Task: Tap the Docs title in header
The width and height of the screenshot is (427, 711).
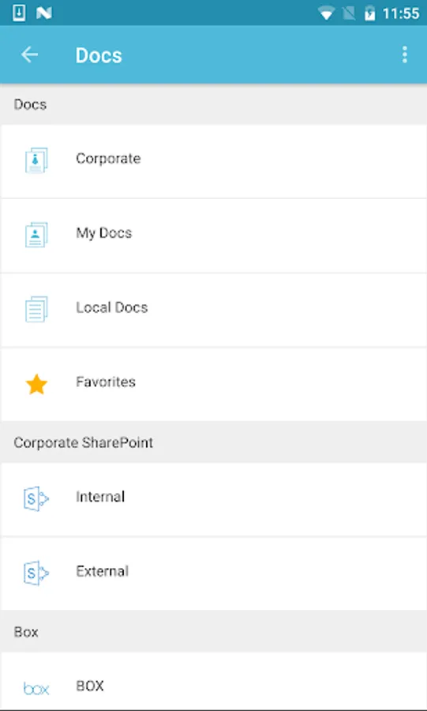Action: [99, 55]
